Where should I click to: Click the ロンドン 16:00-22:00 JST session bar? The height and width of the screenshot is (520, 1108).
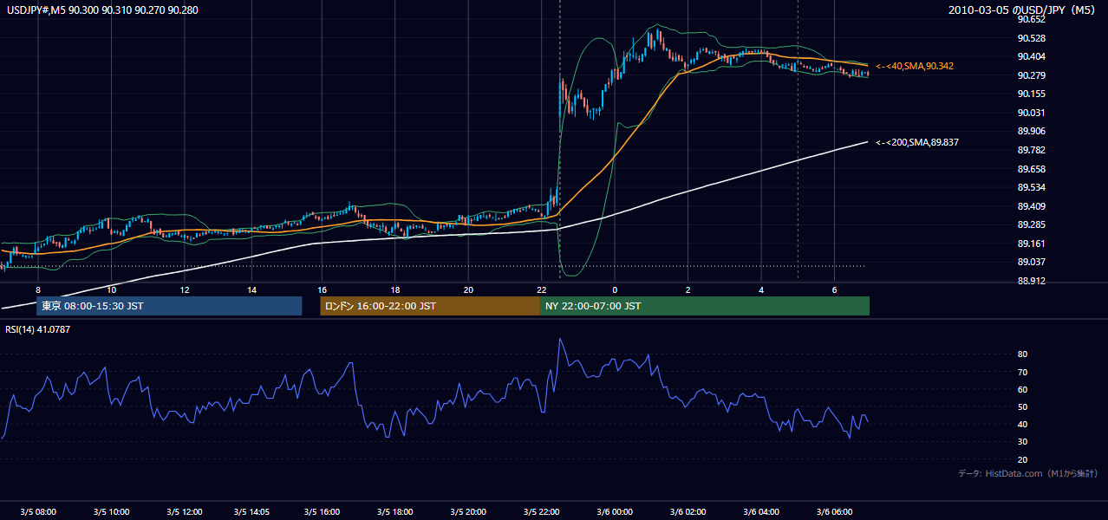(430, 306)
